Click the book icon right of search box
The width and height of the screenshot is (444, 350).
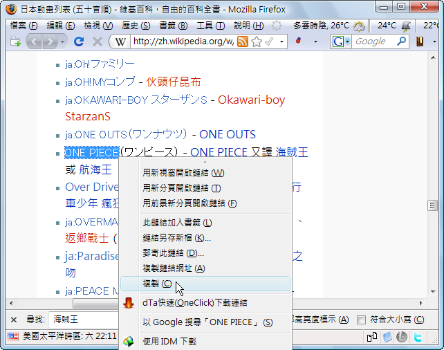[420, 42]
